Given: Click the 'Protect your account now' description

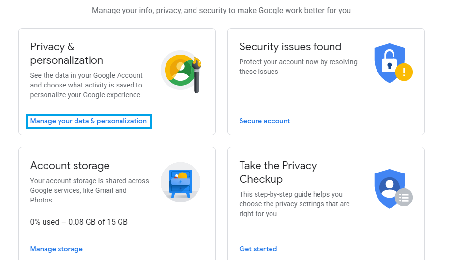Looking at the screenshot, I should (298, 67).
